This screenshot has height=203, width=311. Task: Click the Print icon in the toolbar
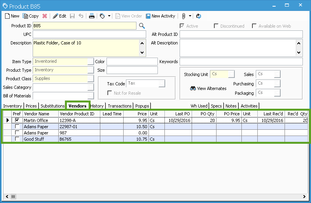point(92,16)
